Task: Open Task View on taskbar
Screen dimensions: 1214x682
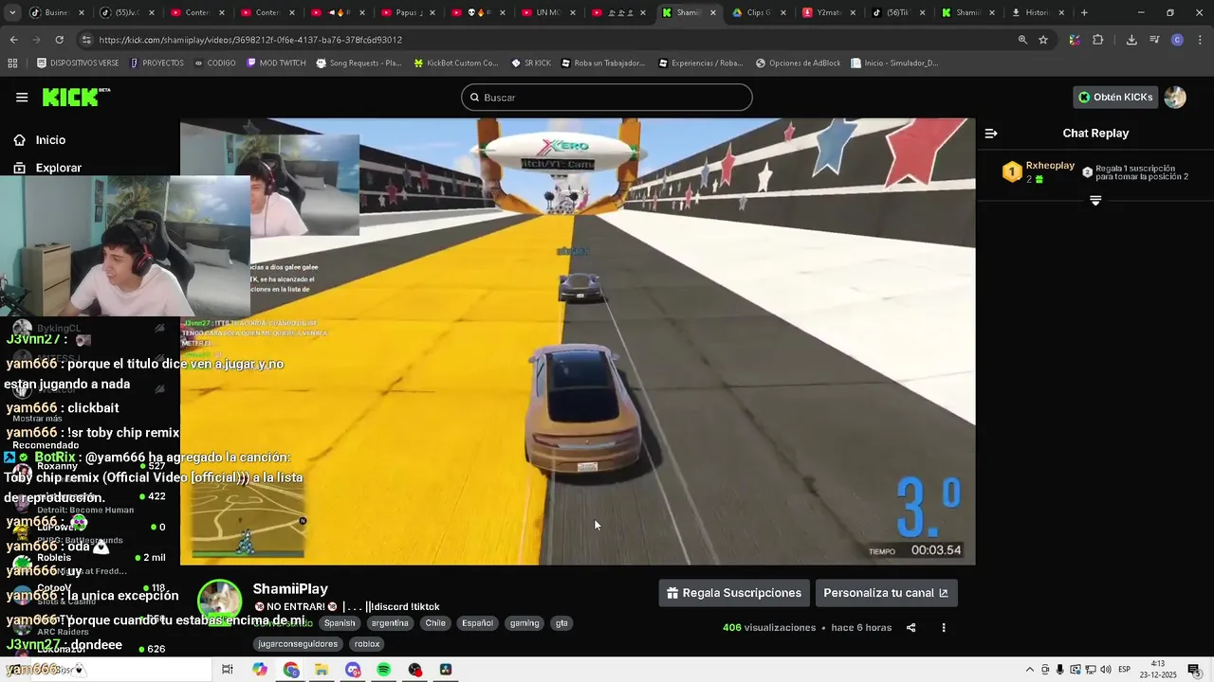Action: pos(228,670)
